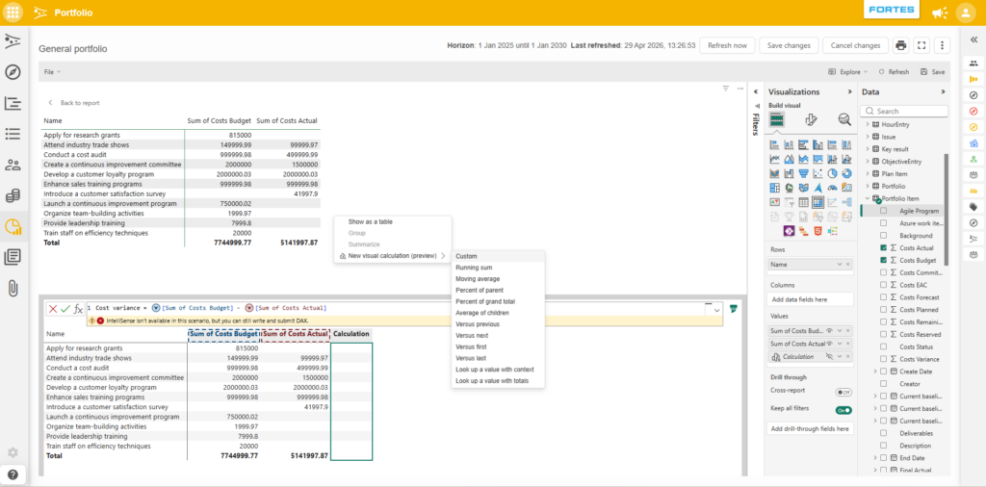Screen dimensions: 986x487
Task: Click the green checkmark to commit formula
Action: pyautogui.click(x=65, y=309)
